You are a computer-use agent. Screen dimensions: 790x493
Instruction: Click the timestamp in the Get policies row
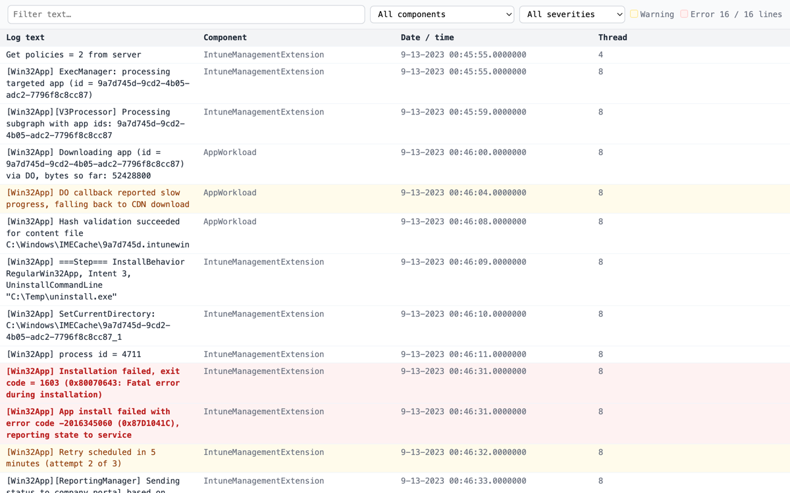463,55
